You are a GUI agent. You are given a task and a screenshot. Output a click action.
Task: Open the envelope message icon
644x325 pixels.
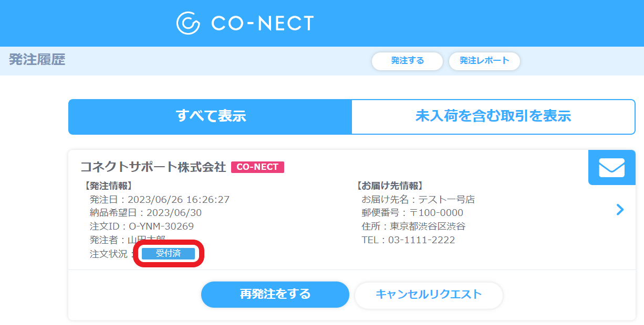pyautogui.click(x=611, y=168)
